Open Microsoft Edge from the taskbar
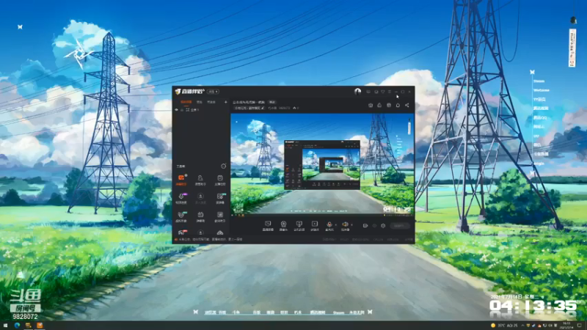This screenshot has height=330, width=587. tap(17, 326)
